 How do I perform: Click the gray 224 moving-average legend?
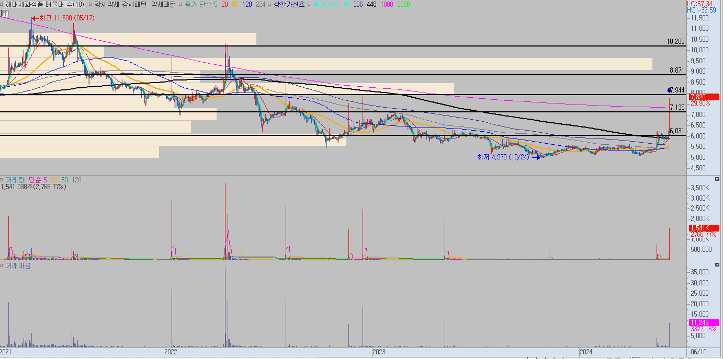260,4
